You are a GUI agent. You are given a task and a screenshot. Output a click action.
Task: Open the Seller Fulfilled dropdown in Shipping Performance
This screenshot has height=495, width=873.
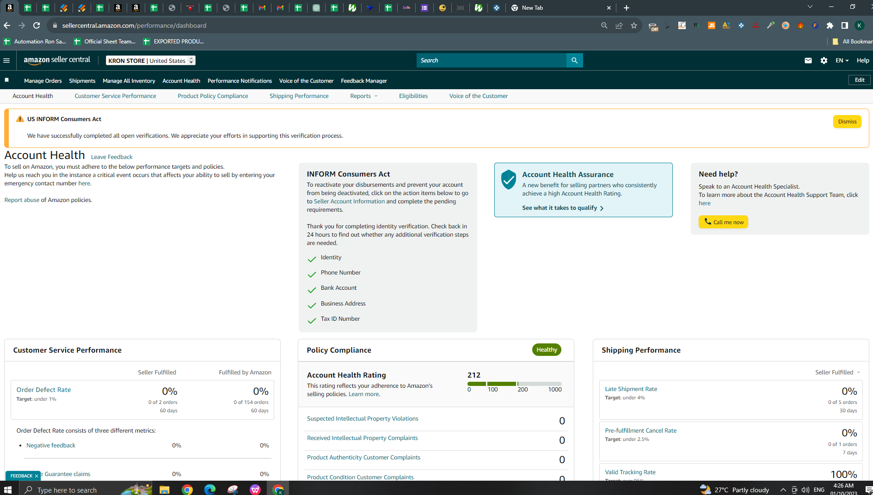point(838,373)
